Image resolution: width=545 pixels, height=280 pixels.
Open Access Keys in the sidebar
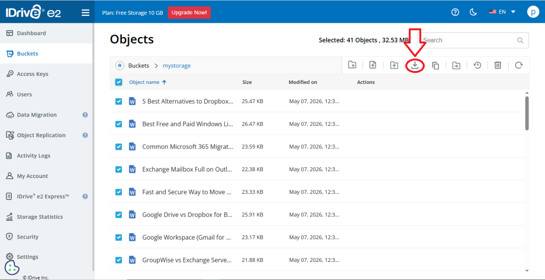(x=46, y=74)
